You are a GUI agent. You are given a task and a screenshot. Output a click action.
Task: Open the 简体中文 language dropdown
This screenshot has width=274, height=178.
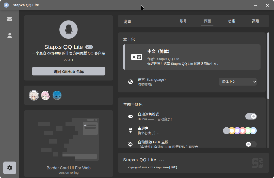(238, 82)
